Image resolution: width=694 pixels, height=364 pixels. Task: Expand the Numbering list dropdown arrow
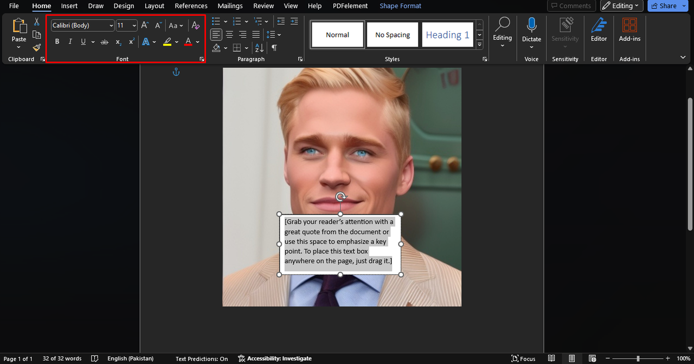tap(246, 22)
